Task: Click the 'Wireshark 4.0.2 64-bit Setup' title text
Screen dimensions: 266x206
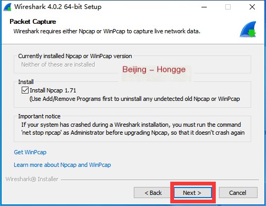Action: point(58,7)
